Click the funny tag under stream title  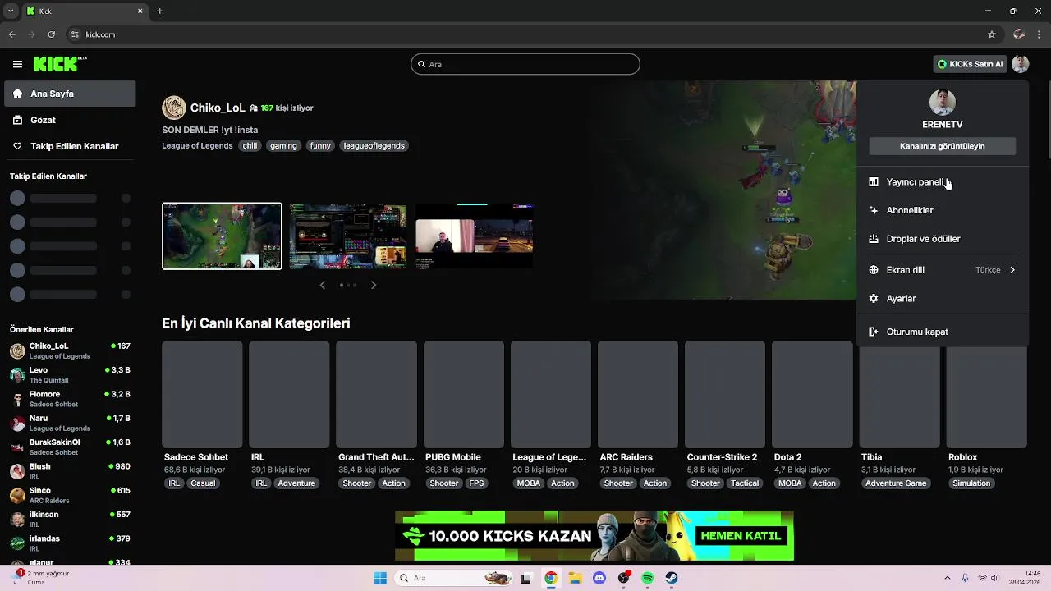point(320,146)
